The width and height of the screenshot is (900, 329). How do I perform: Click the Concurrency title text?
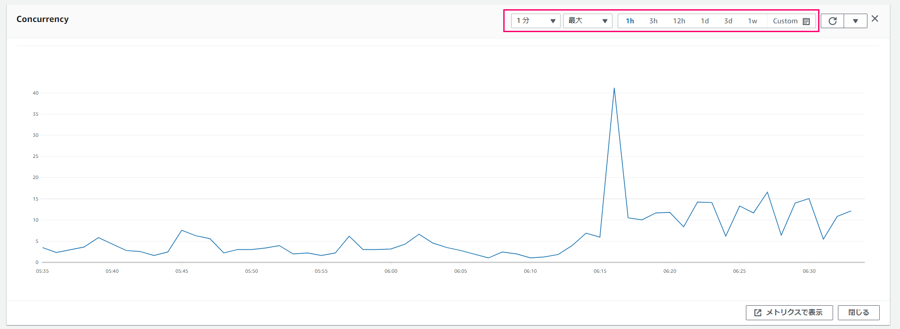tap(43, 19)
